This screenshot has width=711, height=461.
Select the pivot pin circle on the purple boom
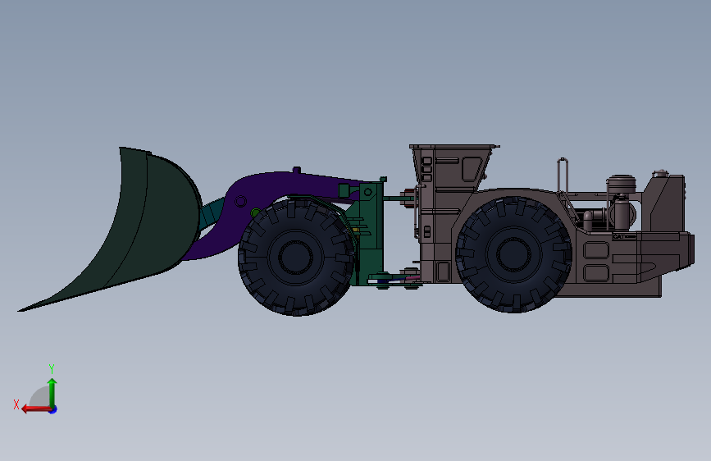pyautogui.click(x=241, y=201)
